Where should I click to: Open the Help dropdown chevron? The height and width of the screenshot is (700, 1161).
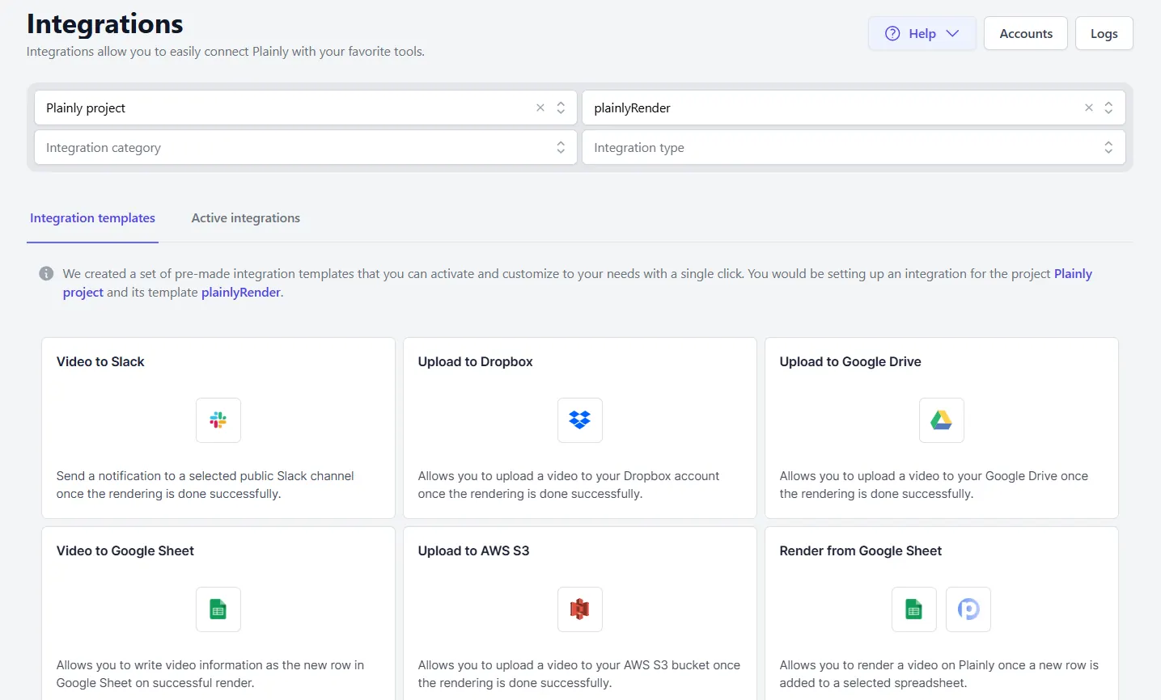952,33
